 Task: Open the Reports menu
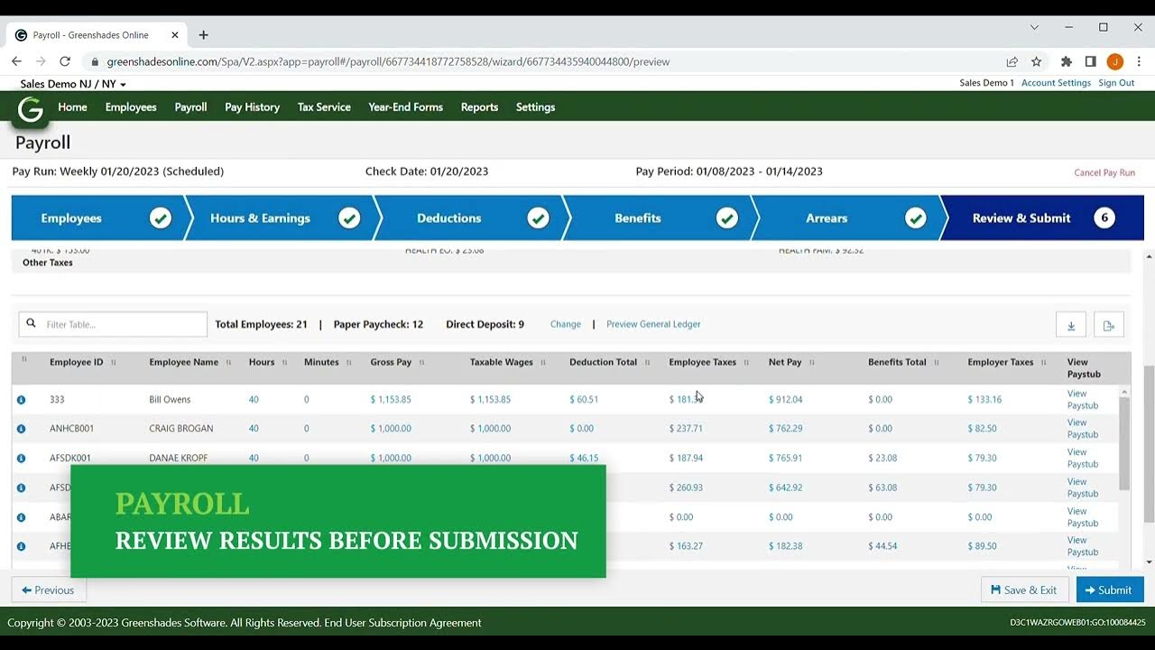coord(479,107)
